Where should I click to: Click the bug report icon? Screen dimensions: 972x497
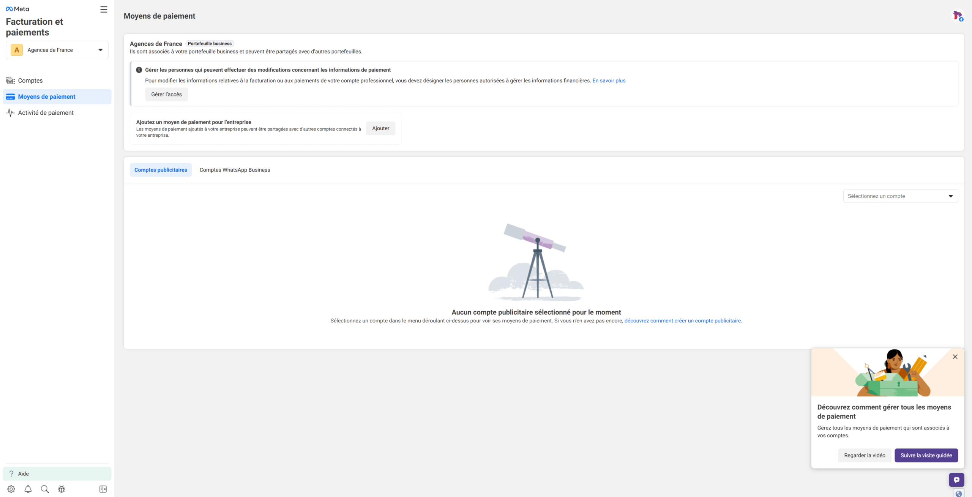[62, 489]
